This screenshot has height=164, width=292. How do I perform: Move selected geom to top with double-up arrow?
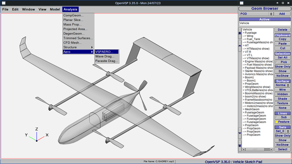[240, 33]
